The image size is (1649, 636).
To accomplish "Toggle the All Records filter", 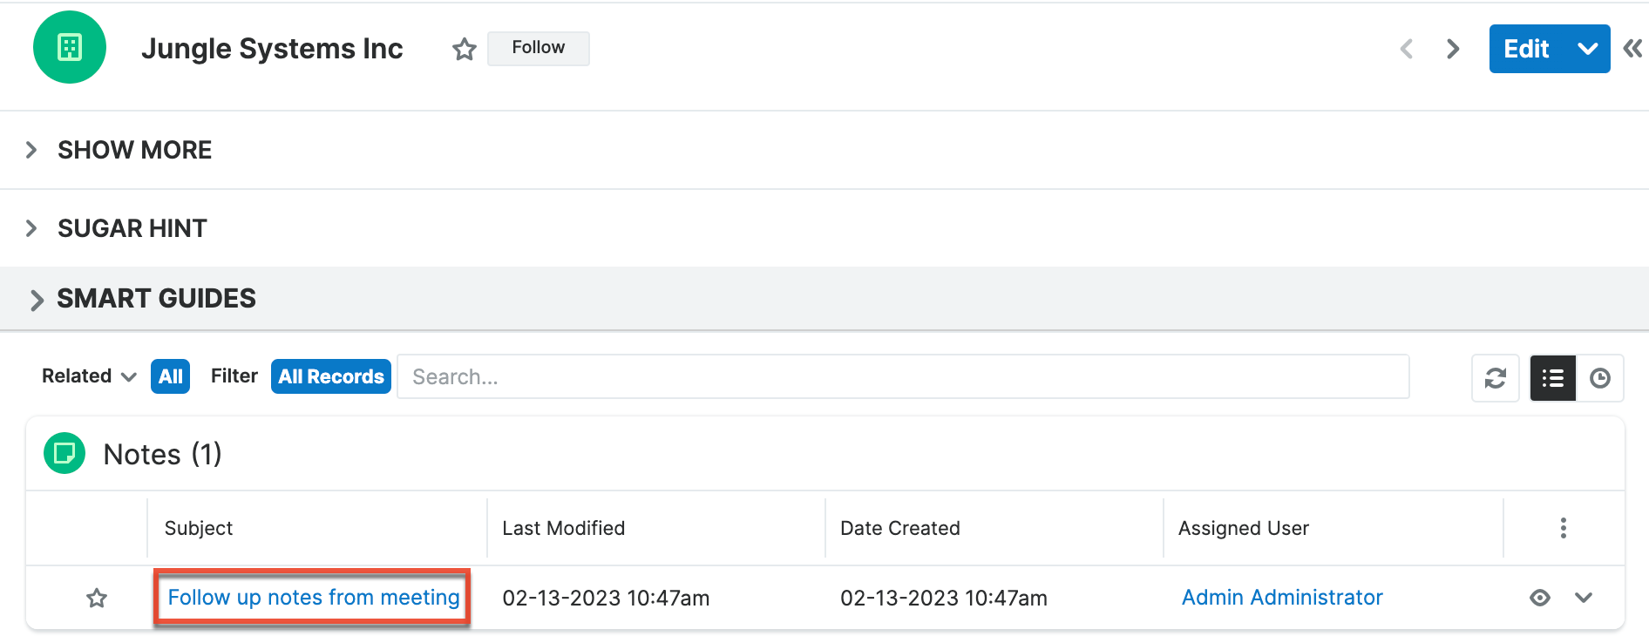I will coord(330,376).
